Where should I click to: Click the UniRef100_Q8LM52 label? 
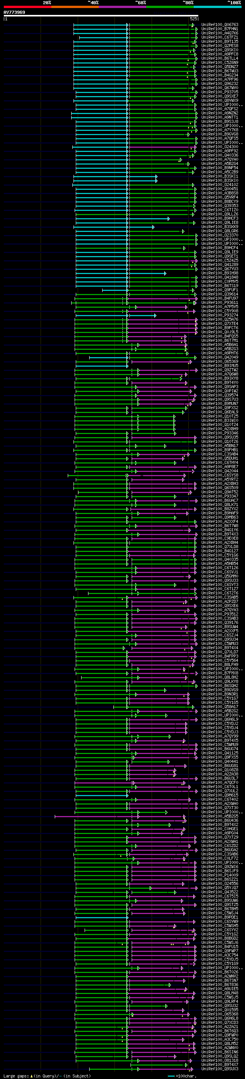[x=219, y=1043]
